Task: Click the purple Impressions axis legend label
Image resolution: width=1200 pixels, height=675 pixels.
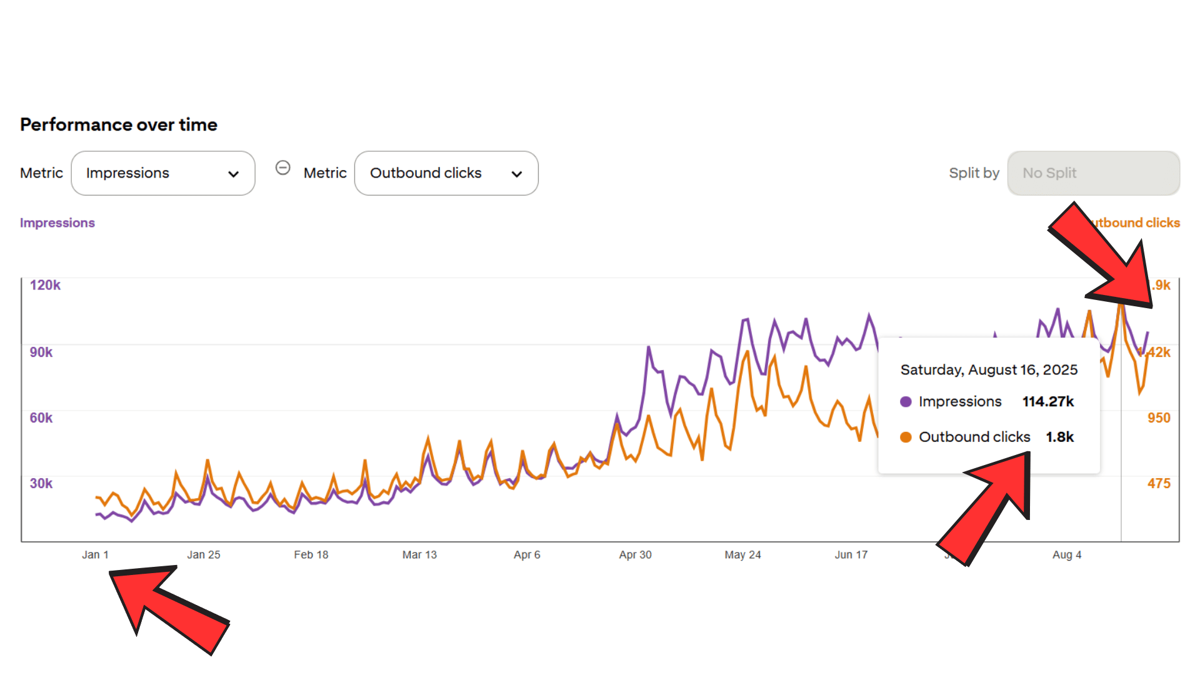Action: pyautogui.click(x=57, y=223)
